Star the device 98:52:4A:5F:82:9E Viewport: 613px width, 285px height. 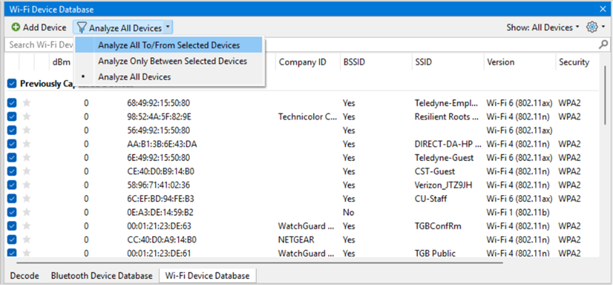coord(27,117)
